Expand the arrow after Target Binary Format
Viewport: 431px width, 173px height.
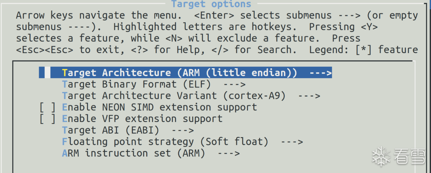pyautogui.click(x=234, y=84)
